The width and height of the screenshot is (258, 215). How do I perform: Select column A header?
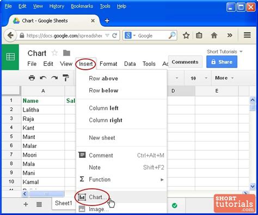pyautogui.click(x=43, y=91)
